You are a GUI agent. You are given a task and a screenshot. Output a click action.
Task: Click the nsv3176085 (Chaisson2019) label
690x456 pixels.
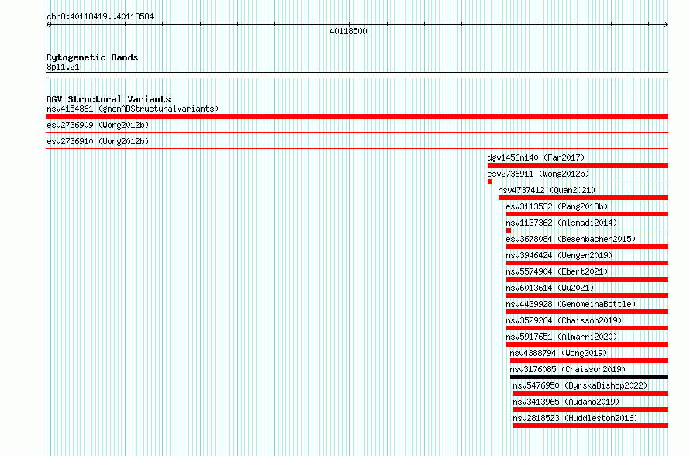pos(568,369)
